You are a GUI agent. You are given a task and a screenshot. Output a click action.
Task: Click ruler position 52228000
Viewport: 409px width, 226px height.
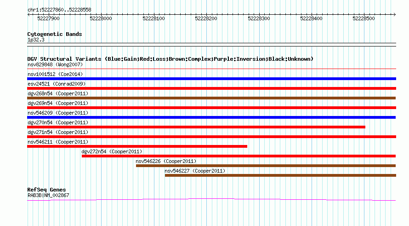101,18
